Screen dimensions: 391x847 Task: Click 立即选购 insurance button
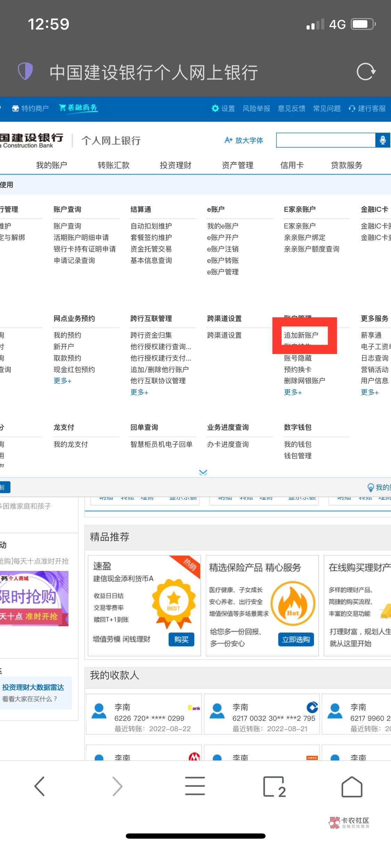[296, 639]
